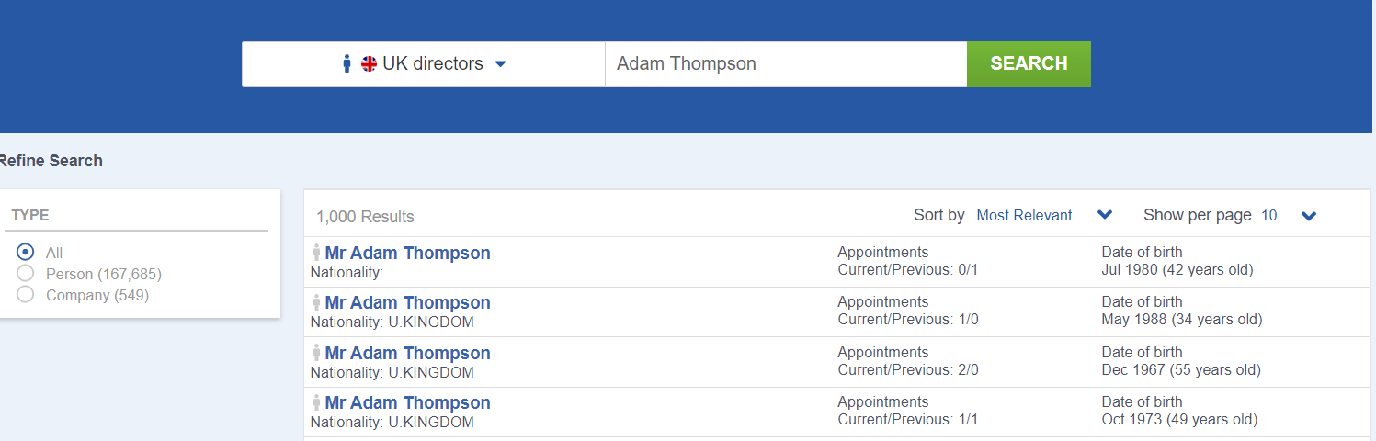Open the UK directors search type dropdown
1376x441 pixels.
pyautogui.click(x=424, y=64)
